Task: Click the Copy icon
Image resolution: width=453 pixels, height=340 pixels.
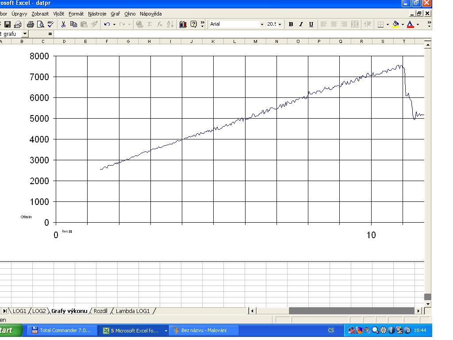Action: point(74,24)
